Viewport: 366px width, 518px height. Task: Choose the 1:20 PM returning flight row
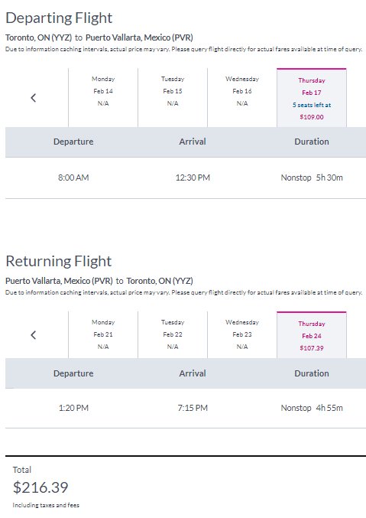tap(186, 408)
